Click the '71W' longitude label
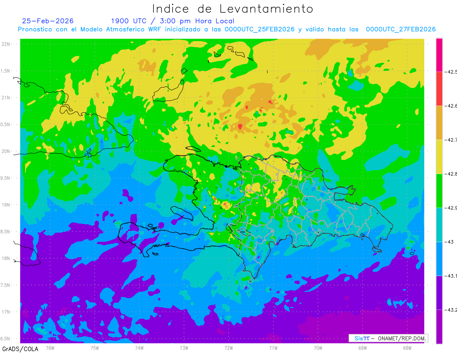 (273, 348)
